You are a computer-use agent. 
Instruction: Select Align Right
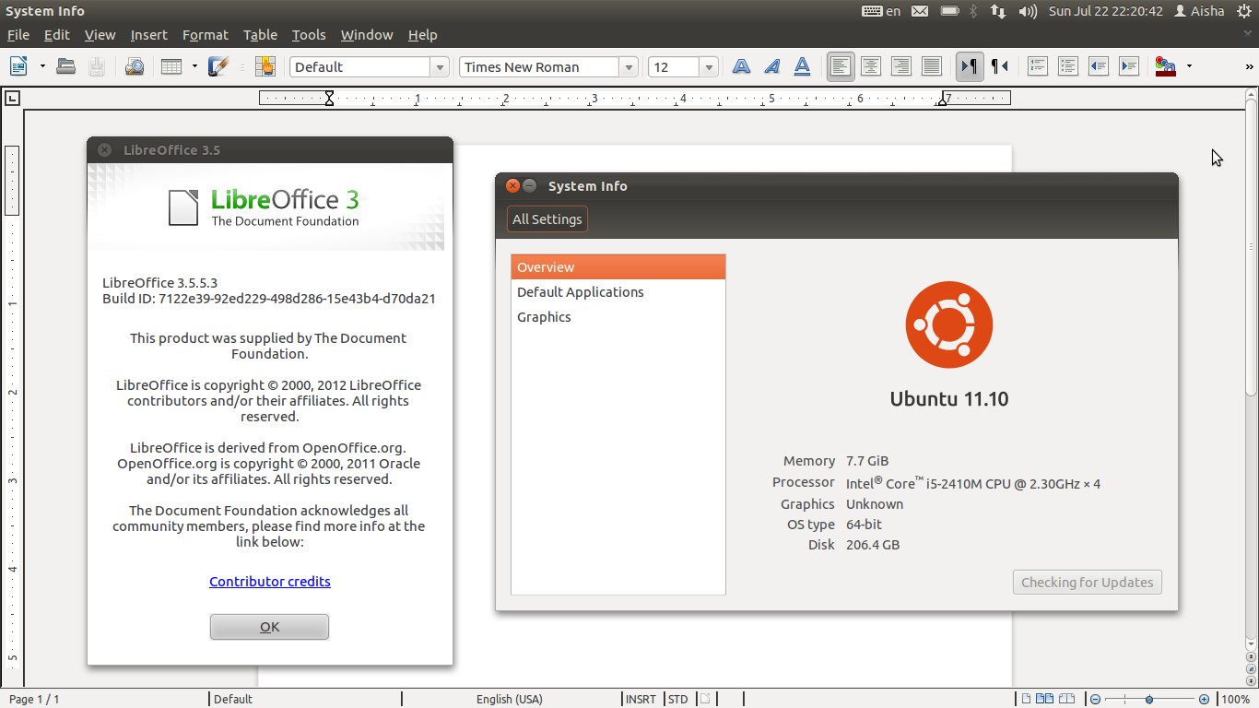coord(901,66)
